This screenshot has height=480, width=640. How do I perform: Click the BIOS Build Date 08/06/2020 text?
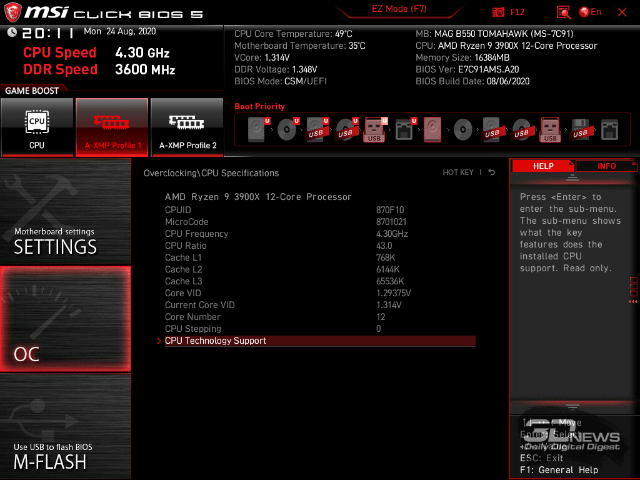472,81
